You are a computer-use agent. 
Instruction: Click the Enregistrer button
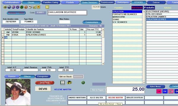43,76
